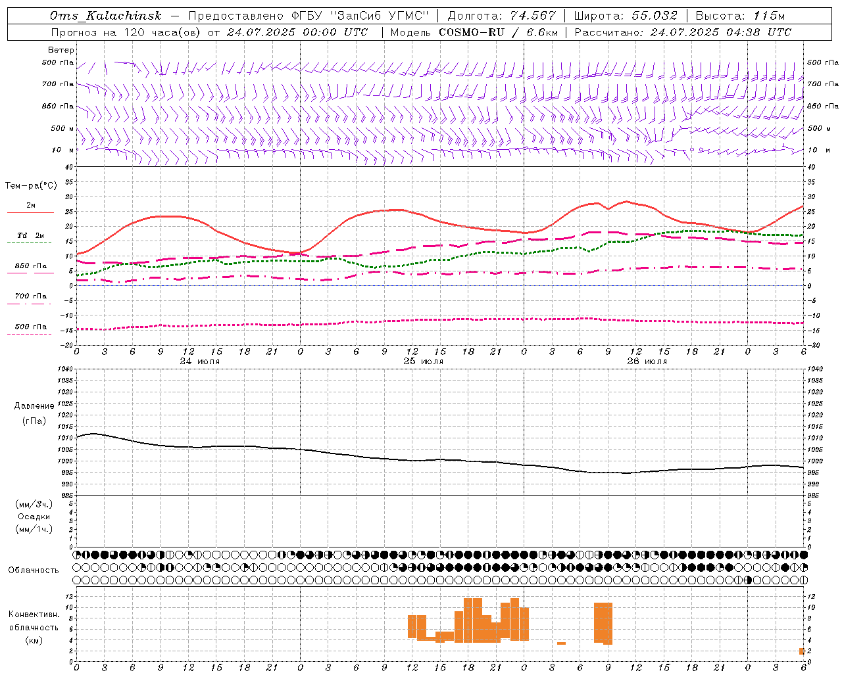
Task: Click the 26 июля date label
Action: [647, 361]
